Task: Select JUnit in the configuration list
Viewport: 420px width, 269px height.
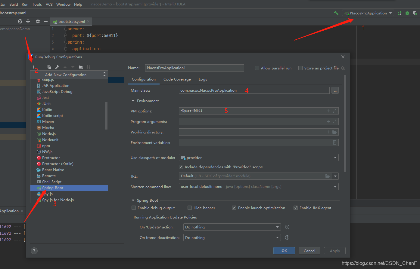Action: (69, 104)
